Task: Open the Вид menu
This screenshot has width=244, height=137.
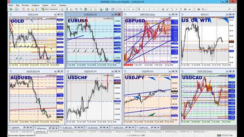Action: [x=18, y=5]
